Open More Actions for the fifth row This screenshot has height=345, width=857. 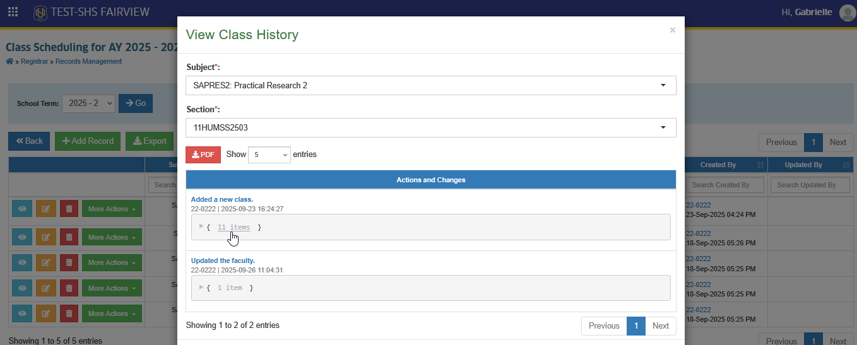coord(112,313)
